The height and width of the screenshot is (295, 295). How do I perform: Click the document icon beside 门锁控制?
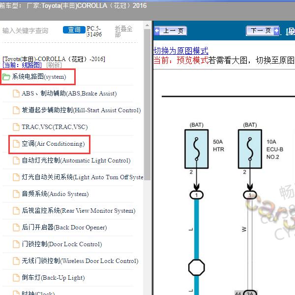(x=16, y=244)
